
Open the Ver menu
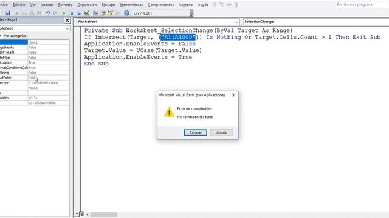pos(33,5)
